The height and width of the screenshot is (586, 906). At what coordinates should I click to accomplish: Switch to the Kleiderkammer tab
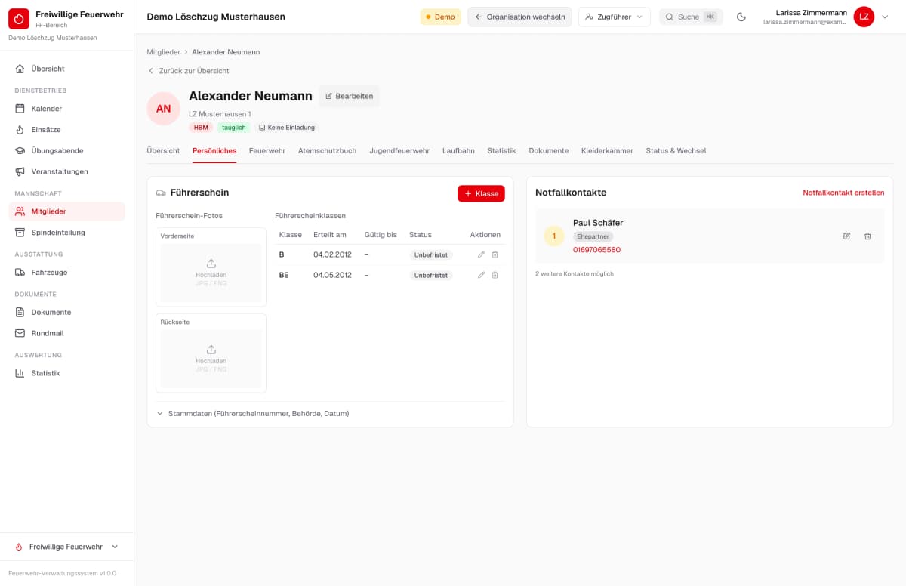(x=607, y=151)
